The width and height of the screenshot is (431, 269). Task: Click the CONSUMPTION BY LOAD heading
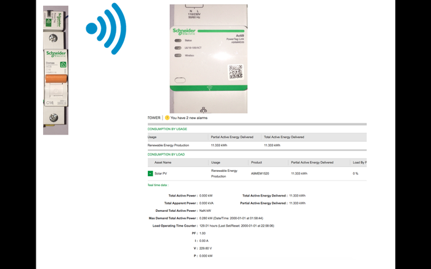(x=166, y=154)
